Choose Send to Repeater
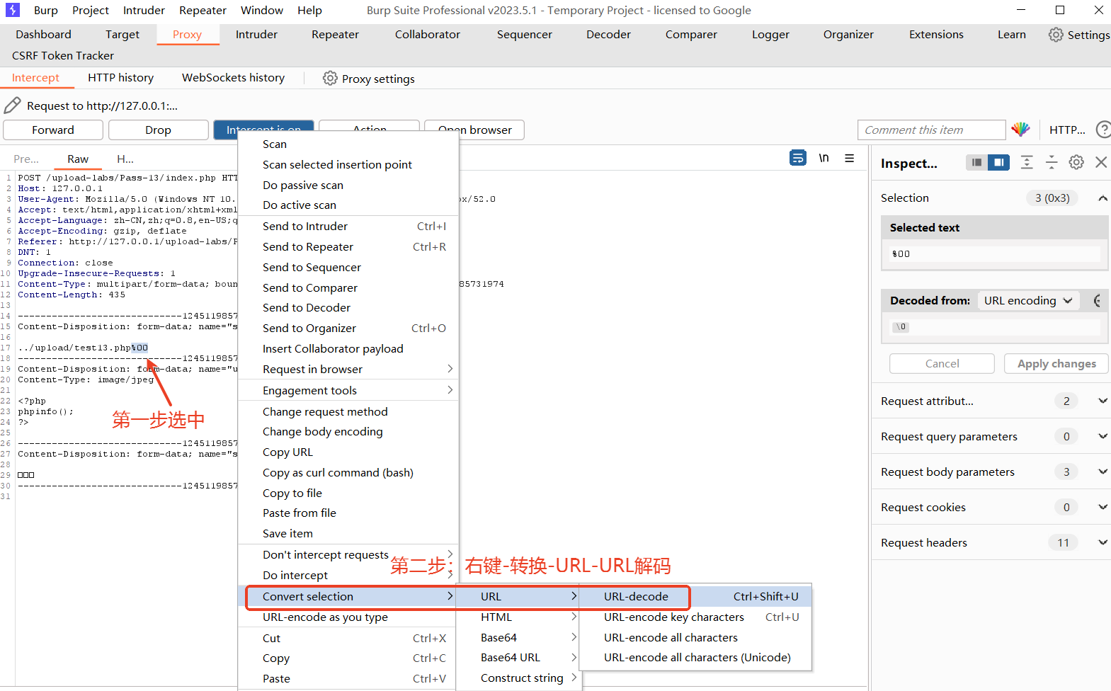 click(348, 246)
